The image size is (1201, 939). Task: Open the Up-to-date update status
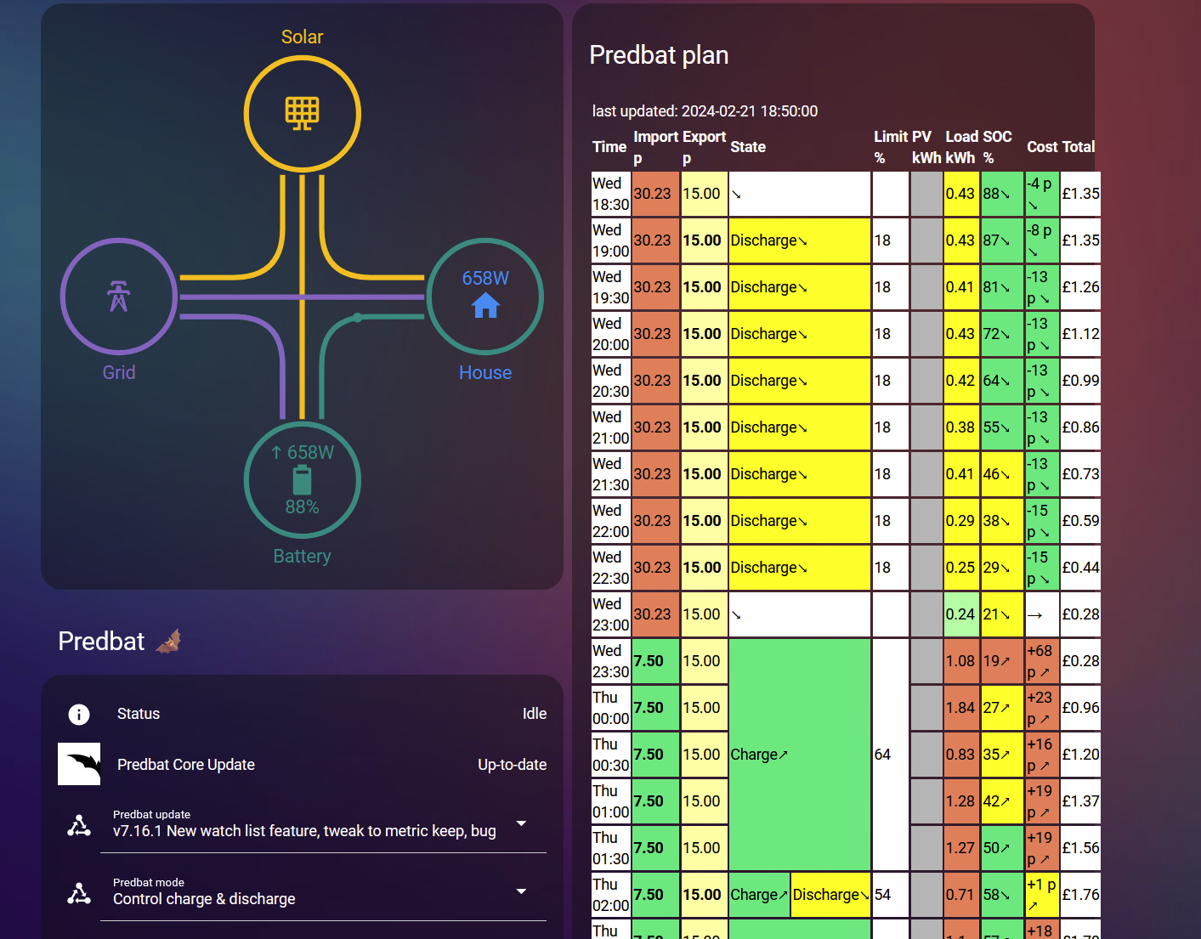click(x=512, y=765)
